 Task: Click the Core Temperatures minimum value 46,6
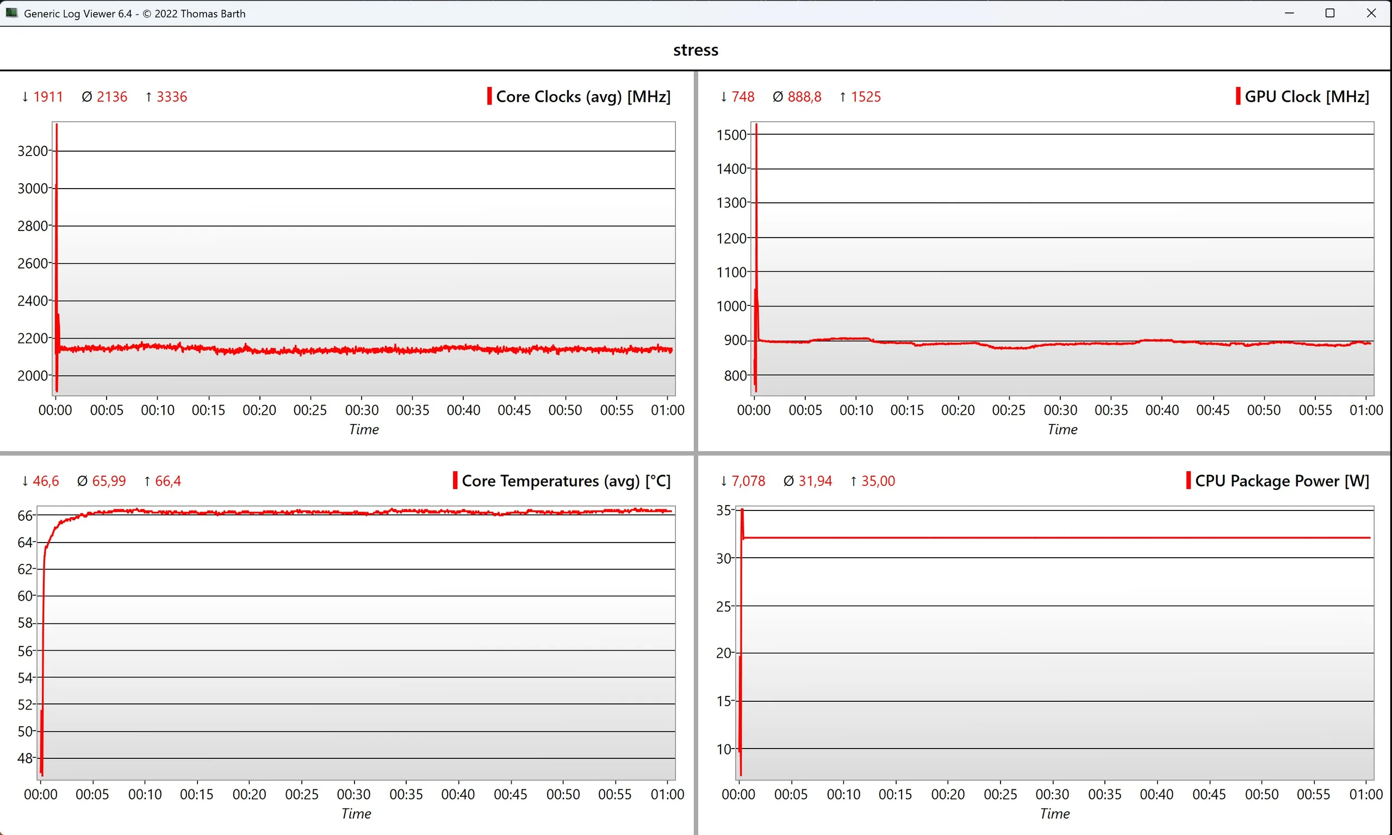tap(46, 481)
